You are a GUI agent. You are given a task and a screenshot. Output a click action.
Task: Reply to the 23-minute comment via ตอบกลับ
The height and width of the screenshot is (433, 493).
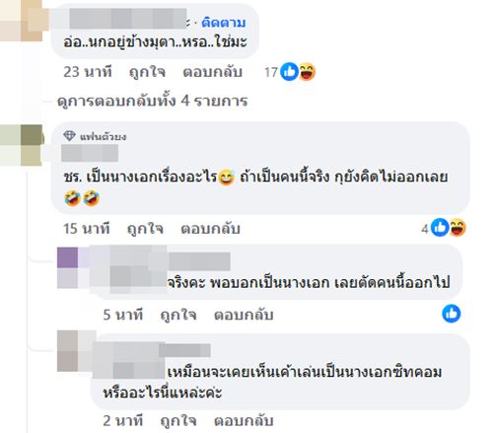[x=213, y=72]
